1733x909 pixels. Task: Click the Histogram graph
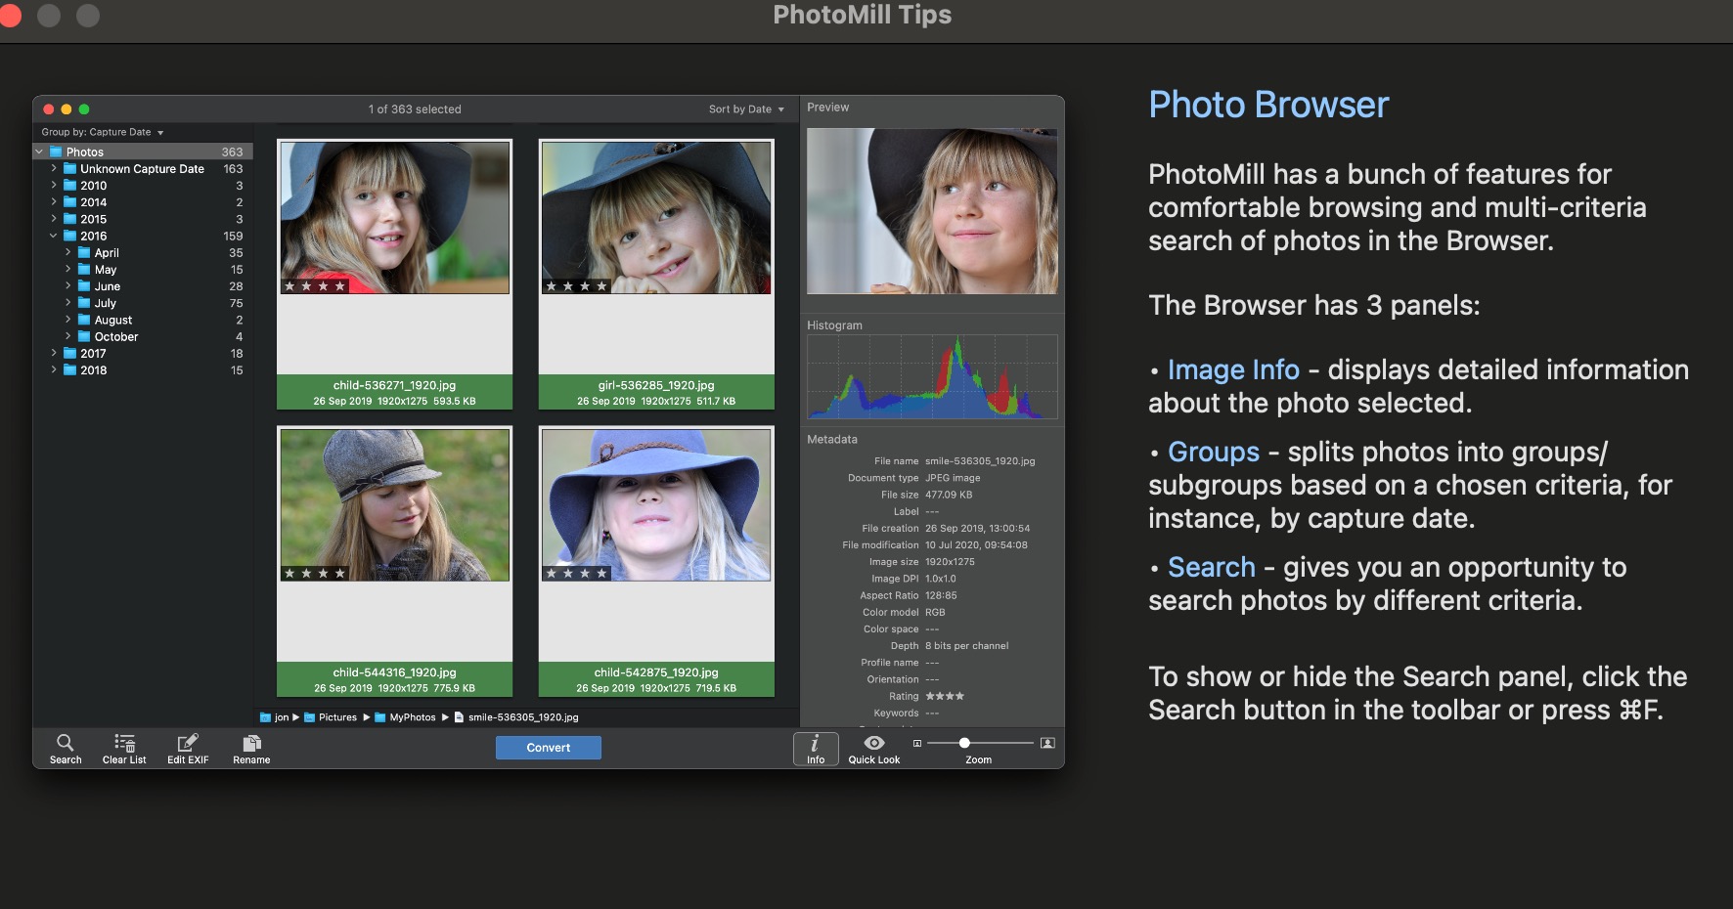(x=932, y=376)
